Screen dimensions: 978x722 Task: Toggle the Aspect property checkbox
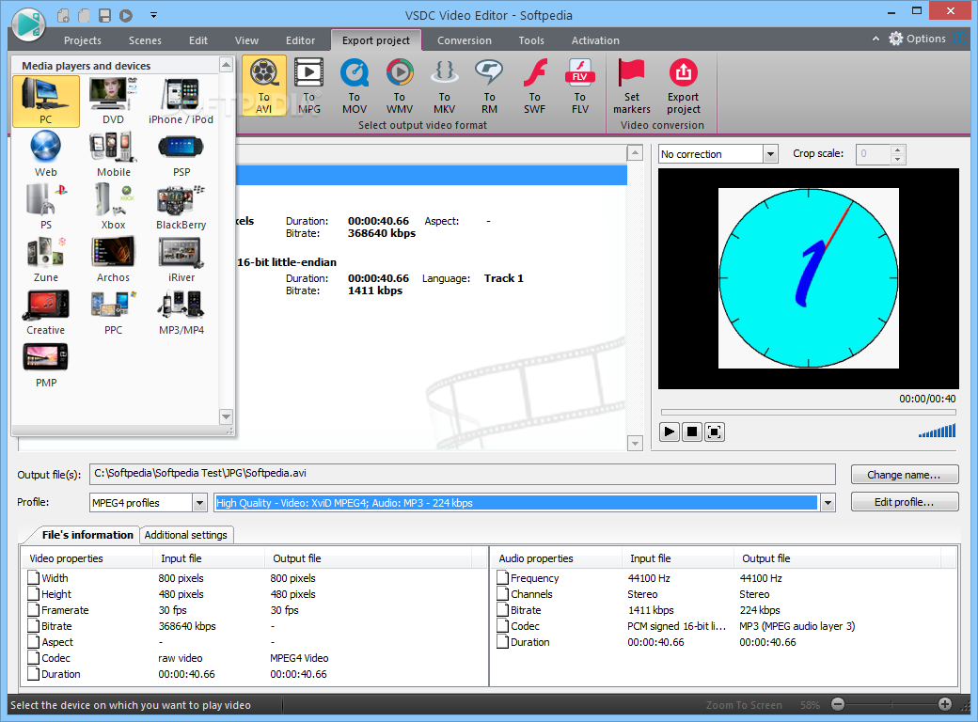pos(33,641)
